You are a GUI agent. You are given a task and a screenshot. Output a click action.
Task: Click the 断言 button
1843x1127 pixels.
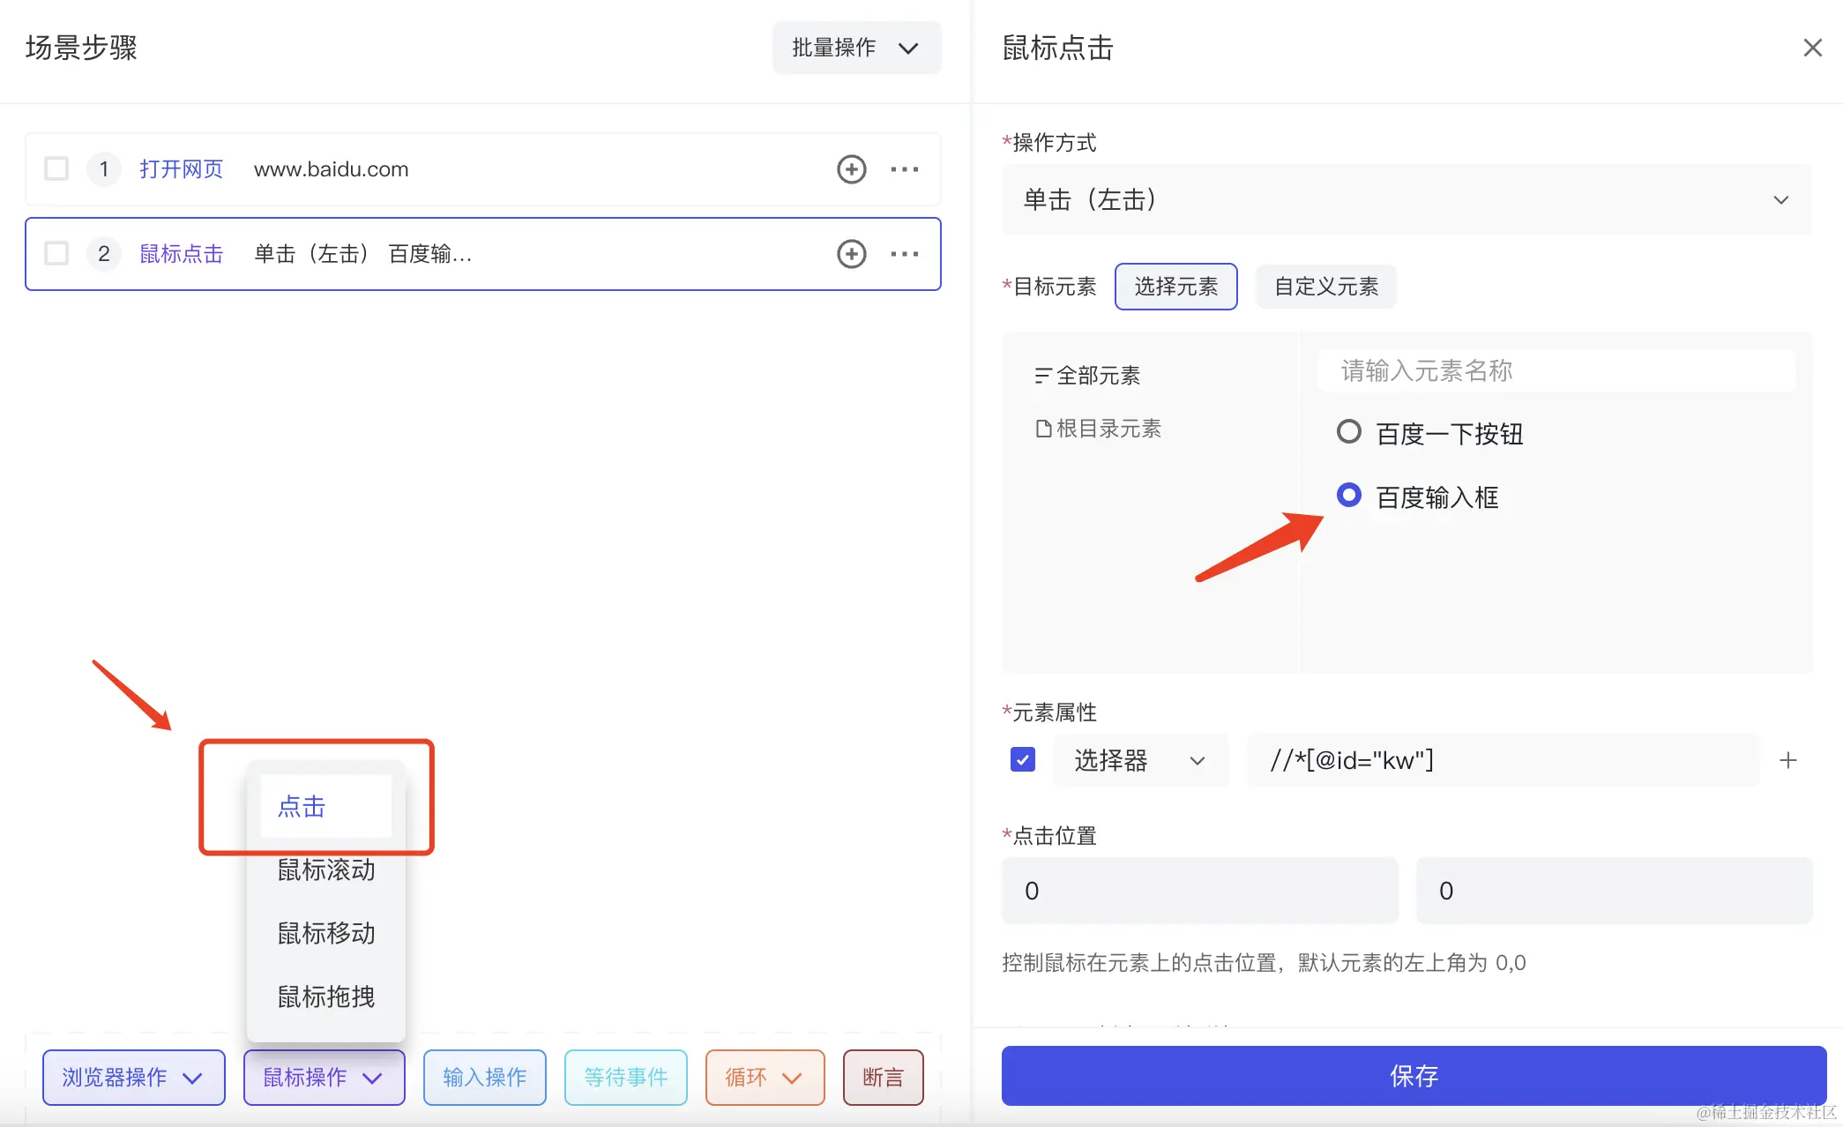[x=883, y=1077]
